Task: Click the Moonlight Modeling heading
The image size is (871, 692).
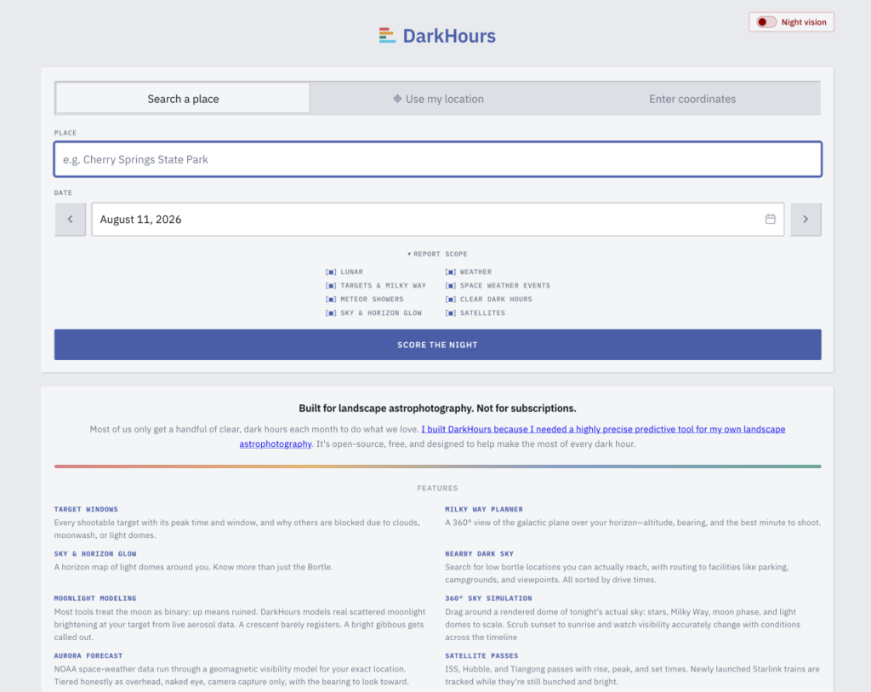Action: coord(95,598)
